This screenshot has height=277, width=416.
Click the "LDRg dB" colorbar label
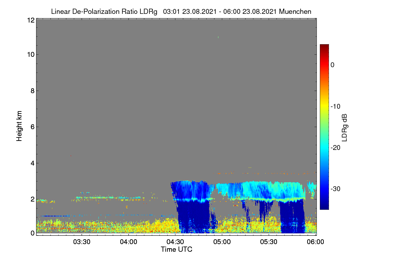(345, 127)
